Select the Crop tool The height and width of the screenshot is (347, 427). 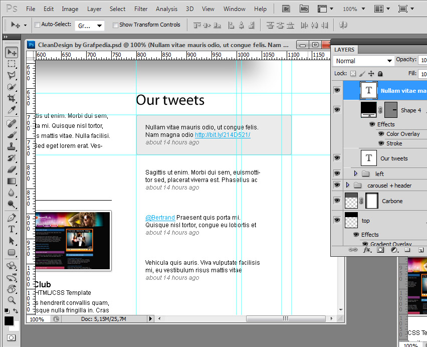click(x=12, y=98)
